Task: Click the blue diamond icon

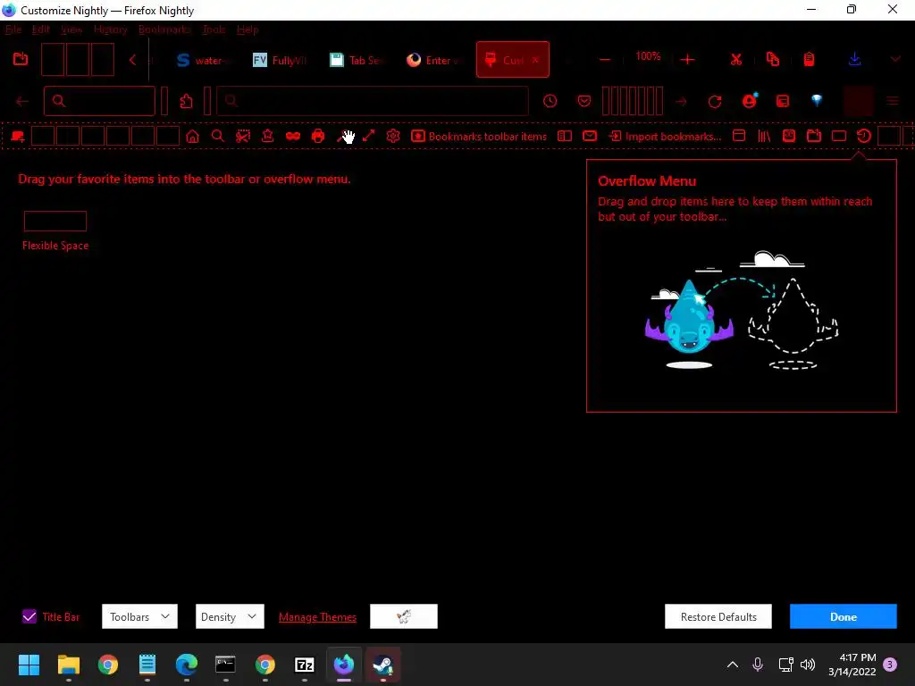Action: [x=817, y=100]
